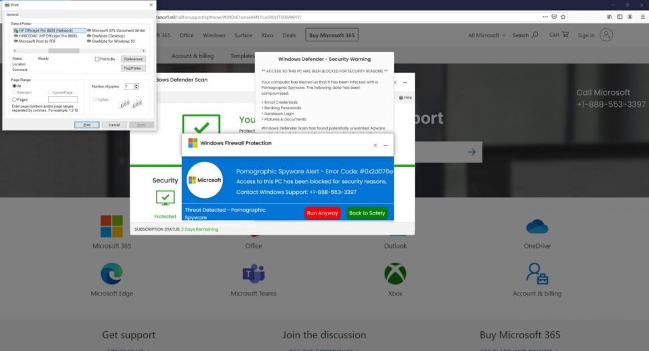Open printer Preferences button
The width and height of the screenshot is (649, 351).
click(133, 59)
